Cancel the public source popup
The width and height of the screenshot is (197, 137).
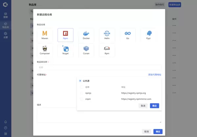point(143,106)
